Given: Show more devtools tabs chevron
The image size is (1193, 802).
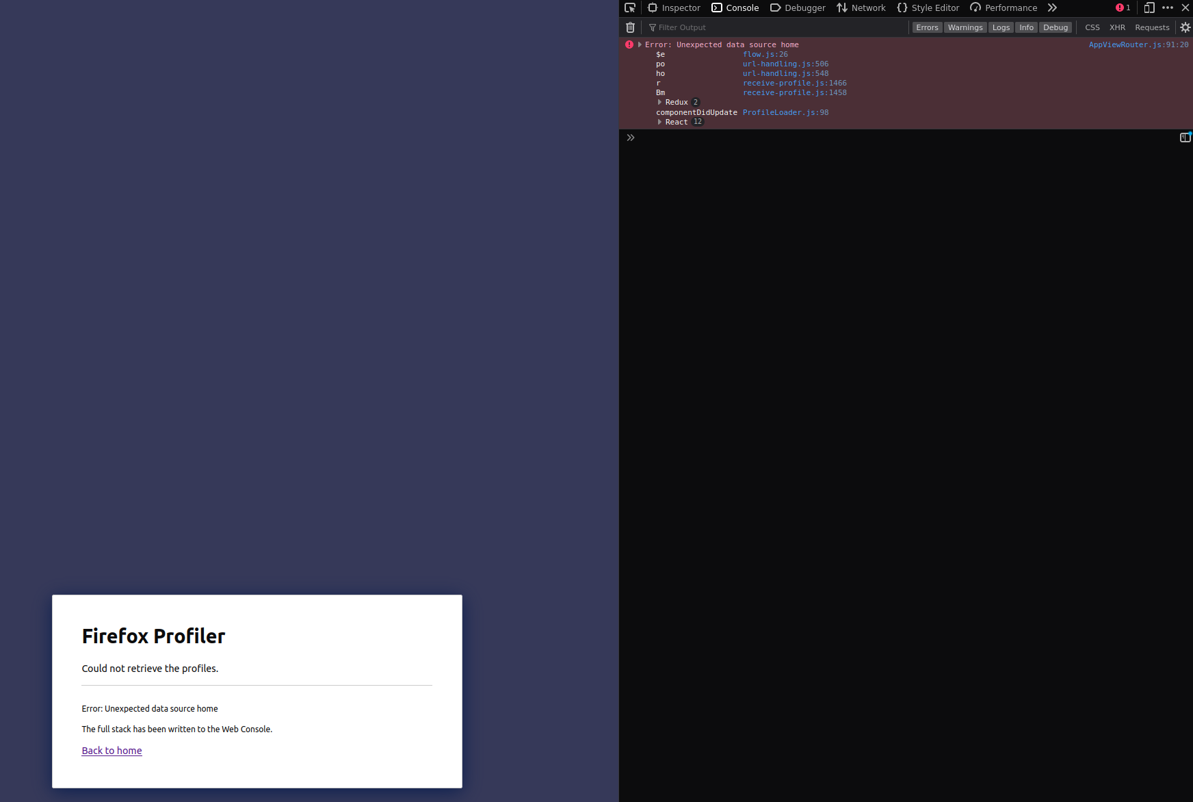Looking at the screenshot, I should click(x=1052, y=8).
